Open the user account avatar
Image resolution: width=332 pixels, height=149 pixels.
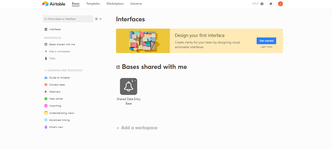point(280,4)
